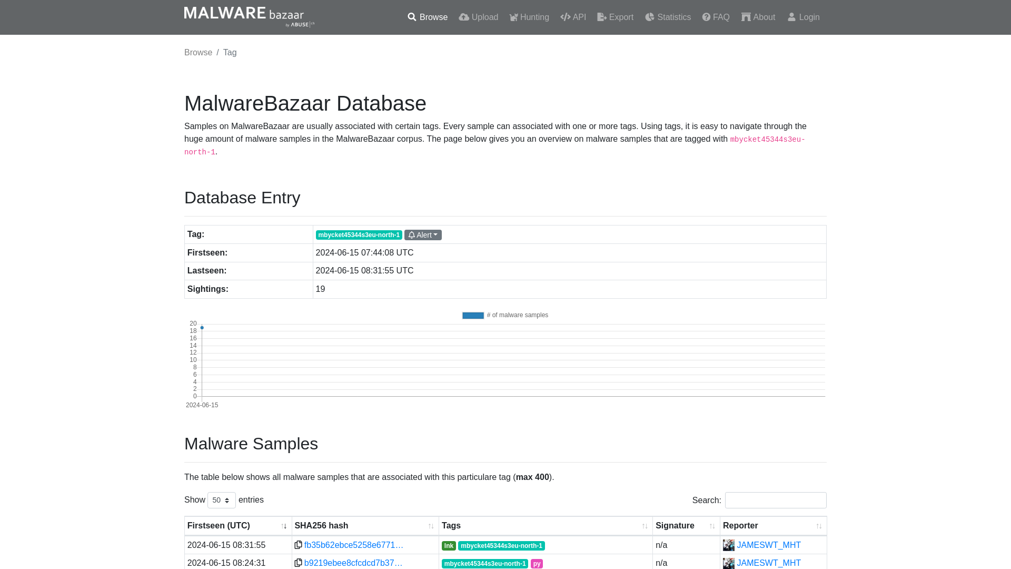The height and width of the screenshot is (569, 1011).
Task: Click the 2024-06-15 chart axis label
Action: tap(202, 405)
